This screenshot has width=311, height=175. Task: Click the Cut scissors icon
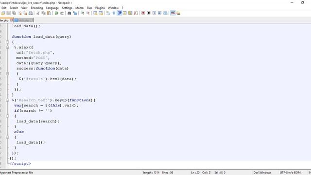click(38, 13)
